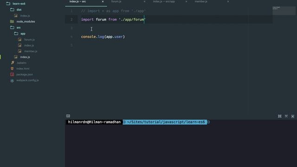The height and width of the screenshot is (167, 297).
Task: Click the console.log(app.user) line
Action: tap(103, 37)
